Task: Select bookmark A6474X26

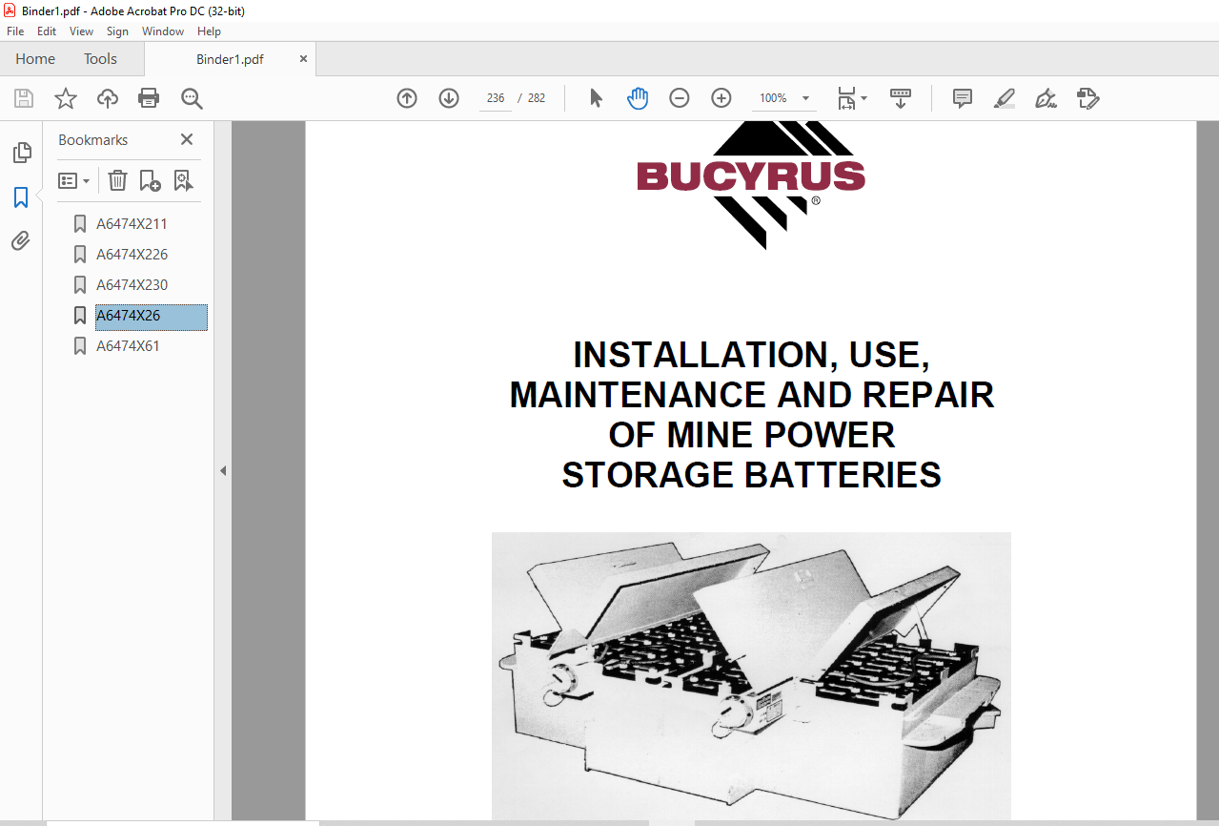Action: coord(151,316)
